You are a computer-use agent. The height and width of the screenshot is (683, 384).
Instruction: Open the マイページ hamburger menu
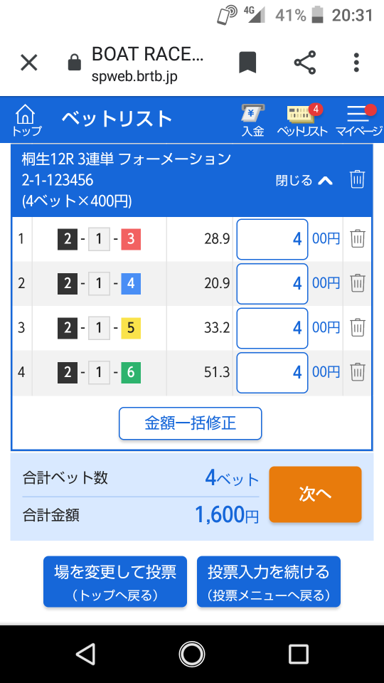358,121
